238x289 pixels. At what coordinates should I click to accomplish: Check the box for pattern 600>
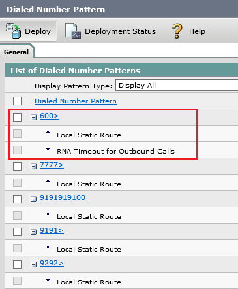(17, 117)
